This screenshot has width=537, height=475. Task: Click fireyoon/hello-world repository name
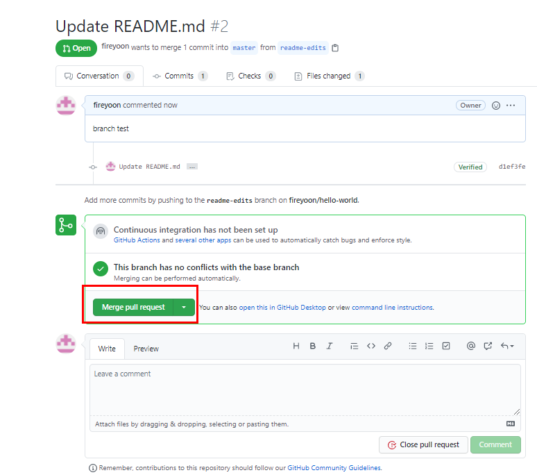coord(323,200)
